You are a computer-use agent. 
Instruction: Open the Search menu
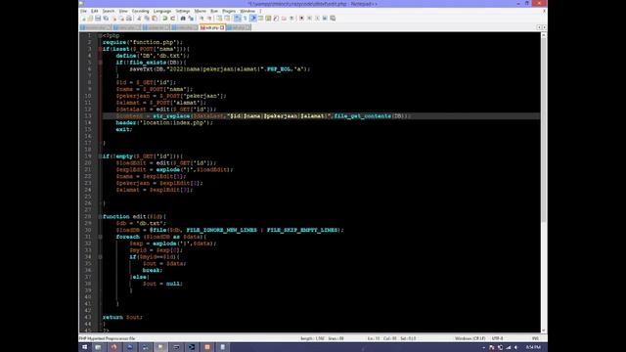pos(109,11)
